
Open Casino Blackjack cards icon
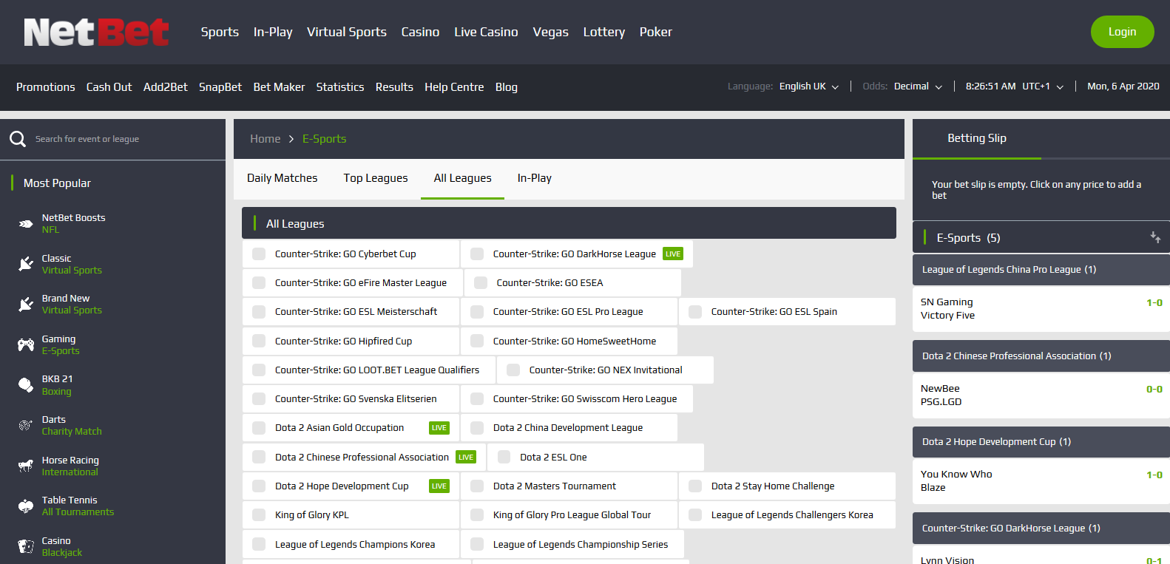click(26, 546)
